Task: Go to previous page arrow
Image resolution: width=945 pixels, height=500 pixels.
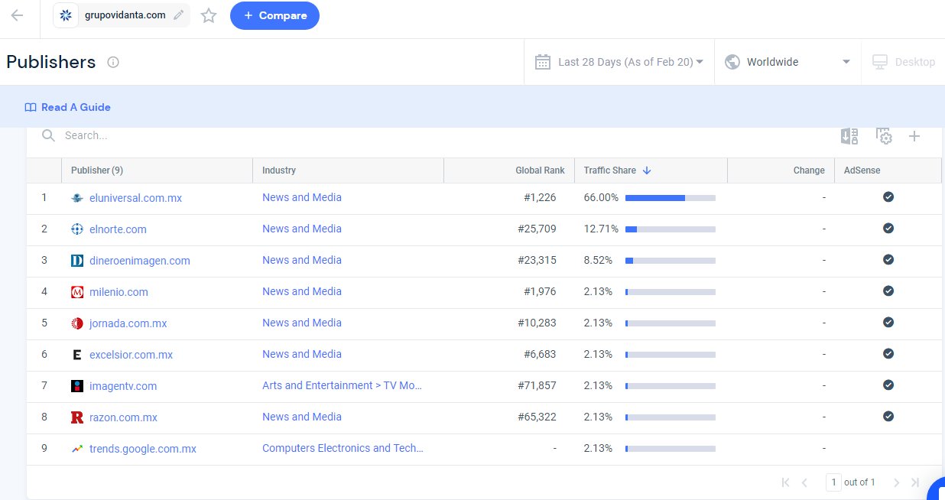Action: [x=804, y=482]
